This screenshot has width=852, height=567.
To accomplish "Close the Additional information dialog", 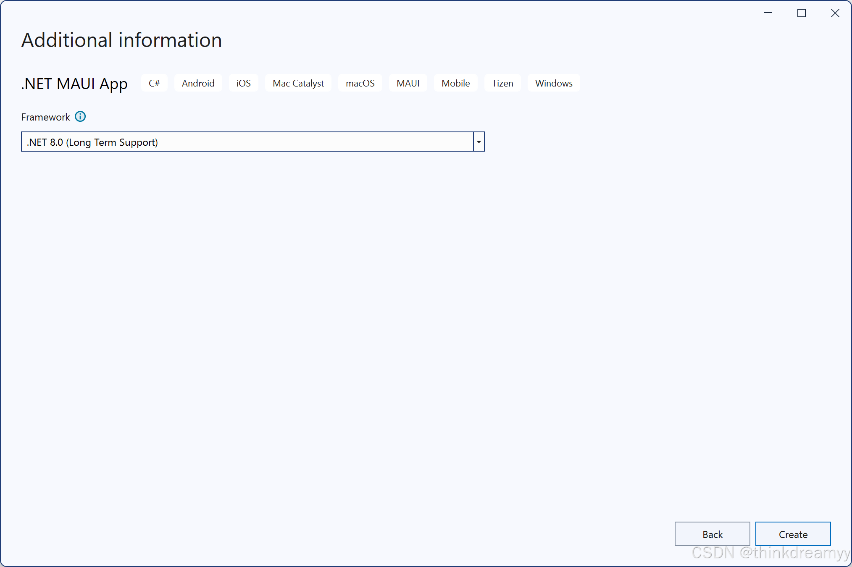I will pos(835,13).
